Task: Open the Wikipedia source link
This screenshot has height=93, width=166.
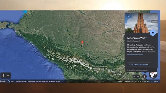Action: tap(151, 52)
